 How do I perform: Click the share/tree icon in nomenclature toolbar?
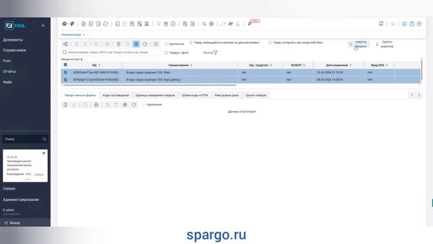pos(65,44)
